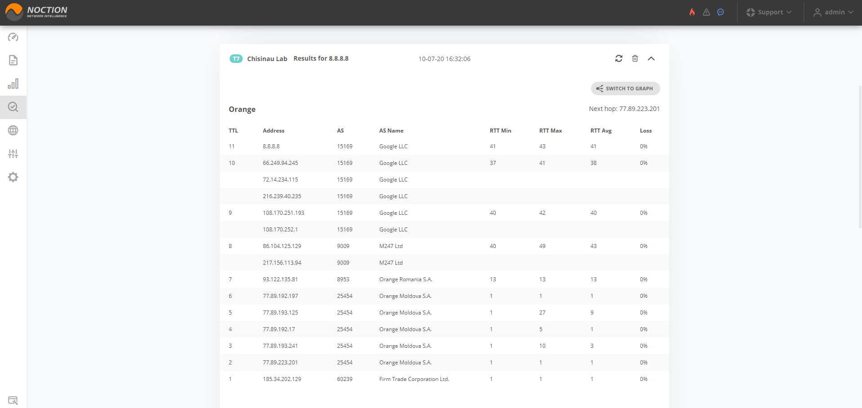The height and width of the screenshot is (408, 862).
Task: Refresh the 8.8.8.8 results
Action: click(619, 58)
